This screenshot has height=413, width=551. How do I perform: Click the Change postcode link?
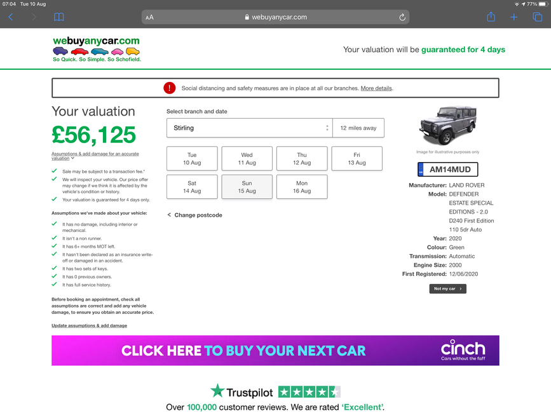(194, 215)
